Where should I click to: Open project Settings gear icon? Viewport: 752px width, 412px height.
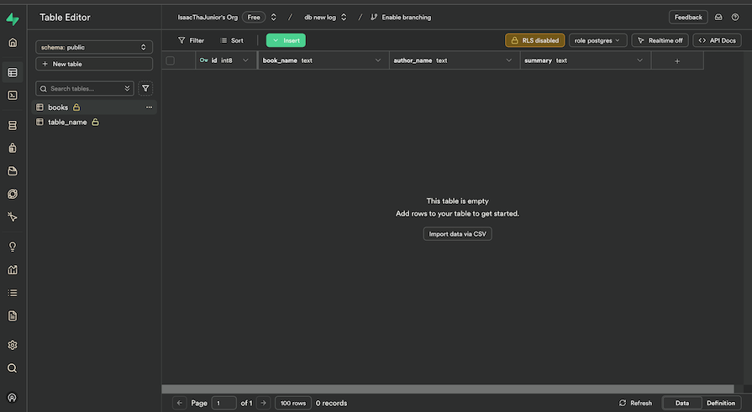click(13, 345)
